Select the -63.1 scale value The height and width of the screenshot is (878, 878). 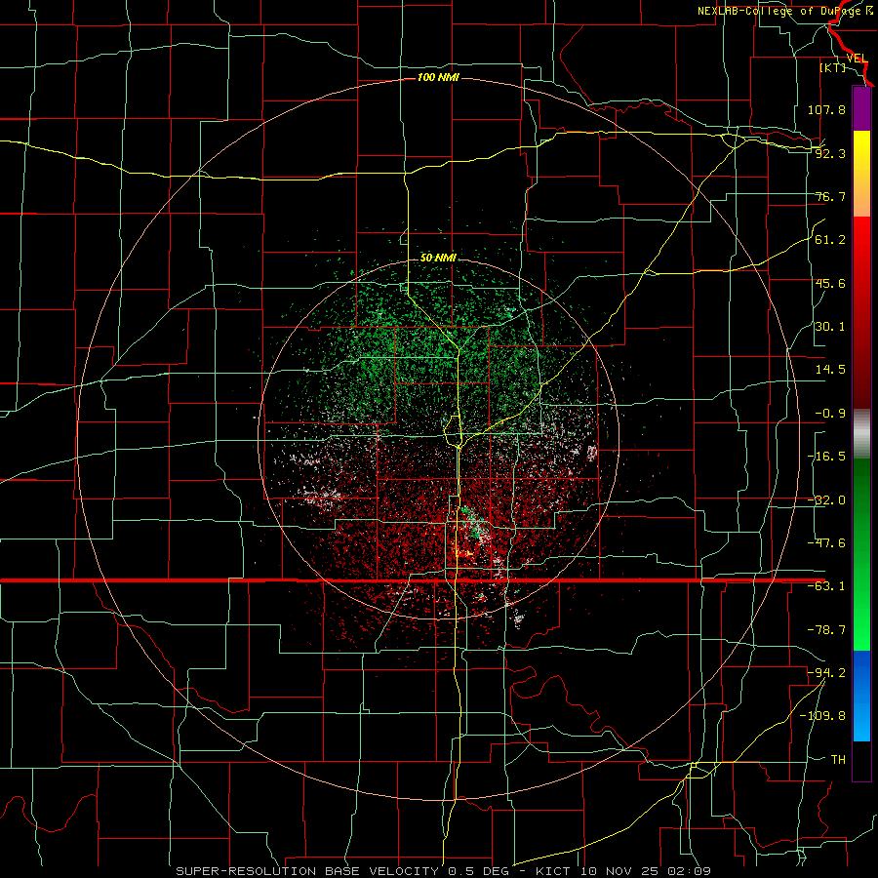[826, 586]
